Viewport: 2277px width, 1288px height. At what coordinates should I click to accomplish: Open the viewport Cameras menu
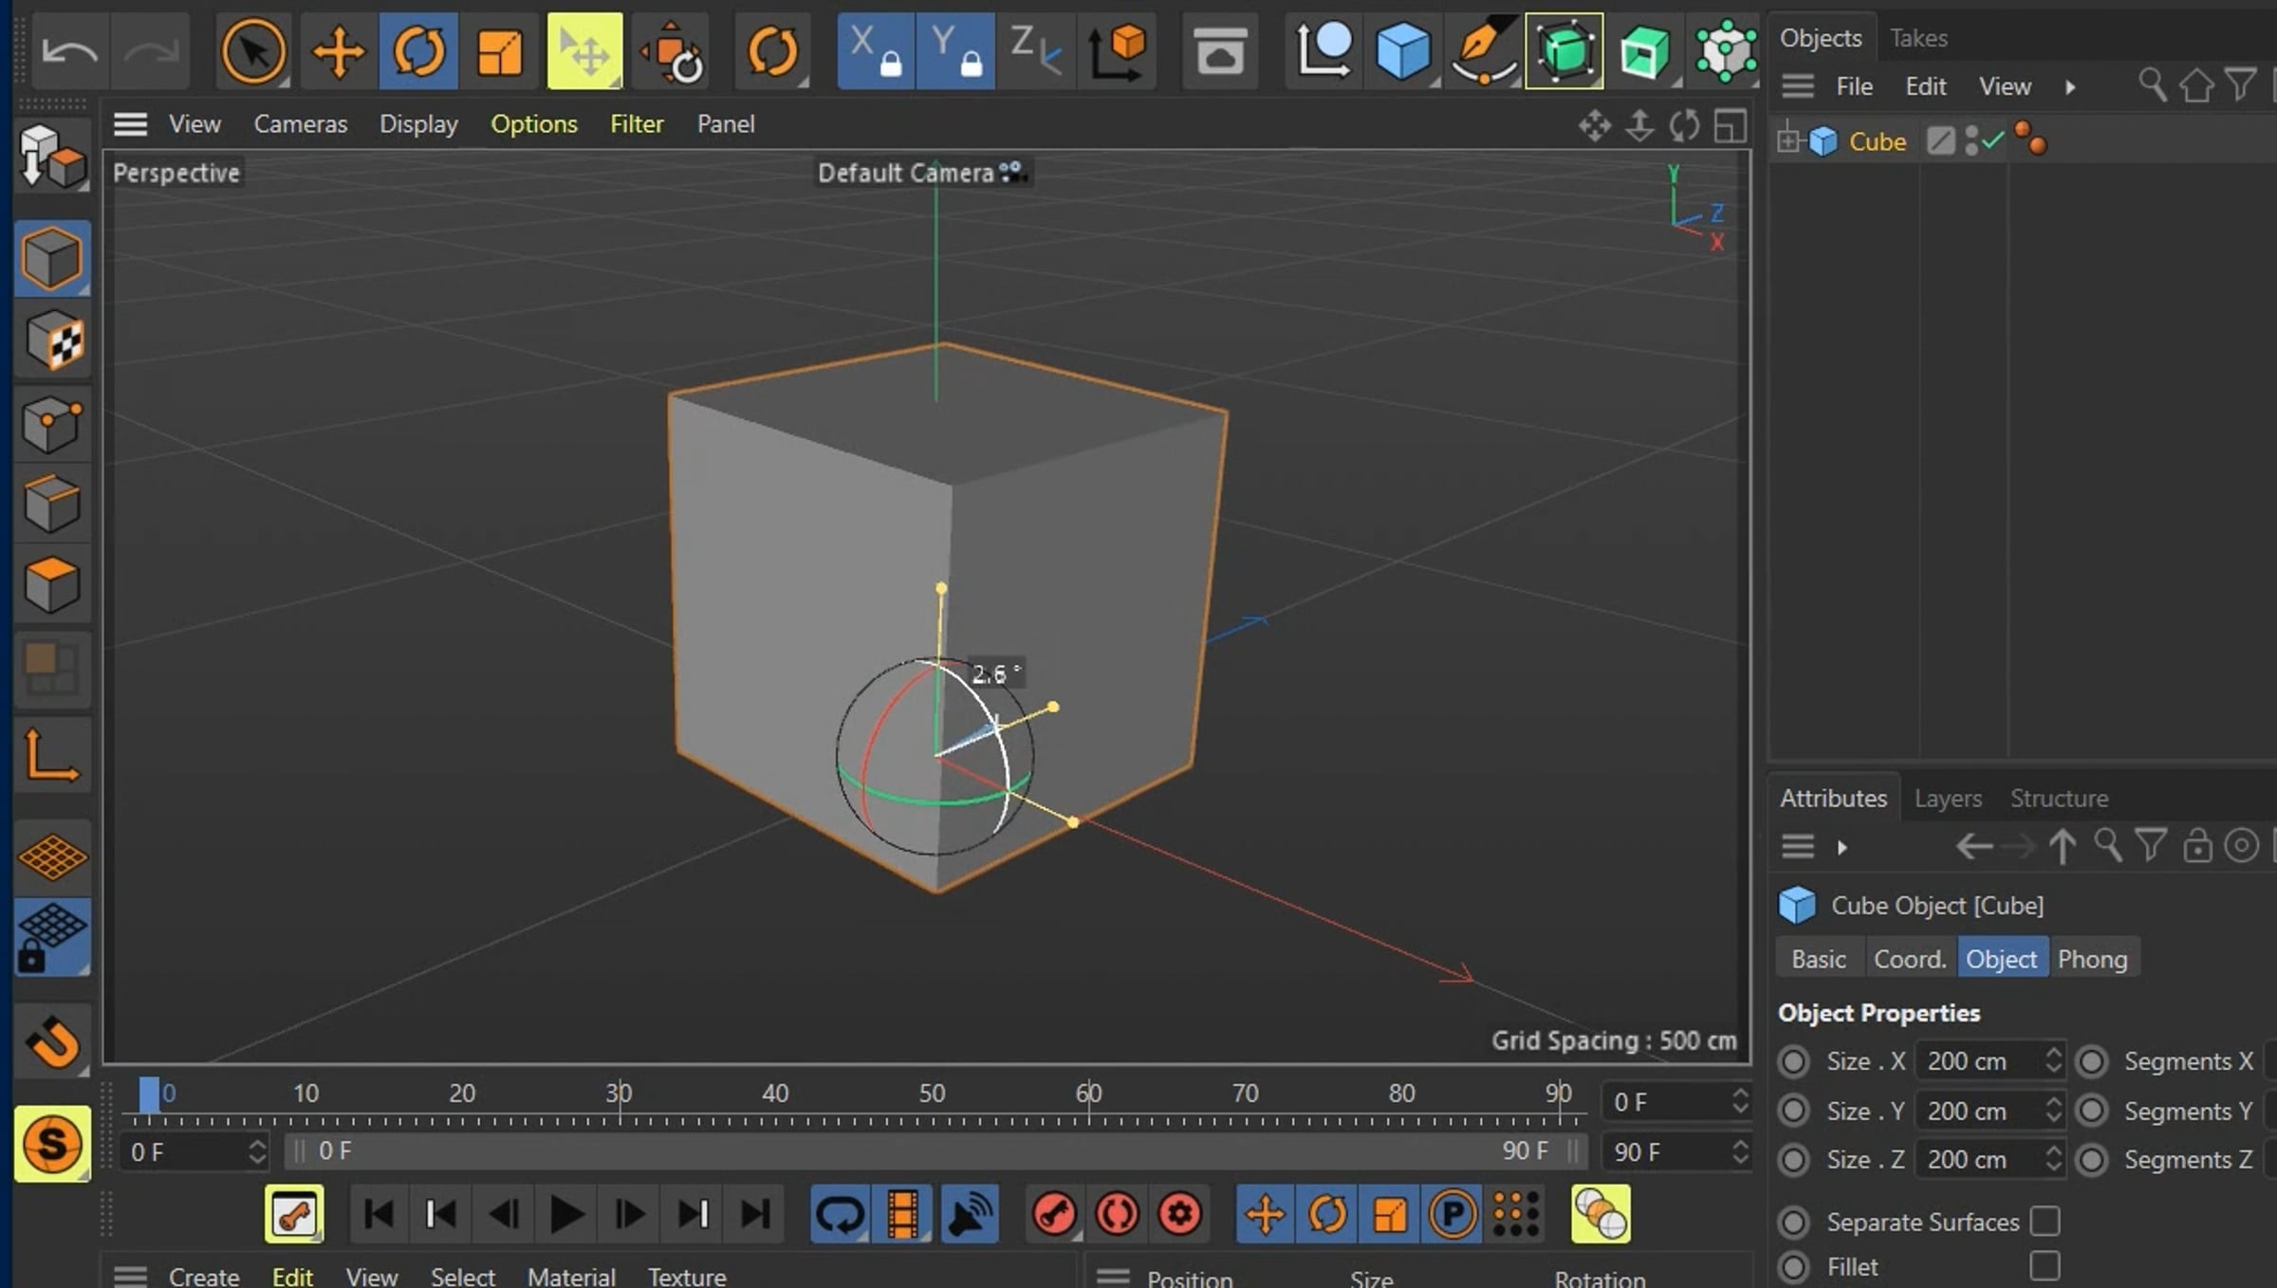click(x=300, y=124)
